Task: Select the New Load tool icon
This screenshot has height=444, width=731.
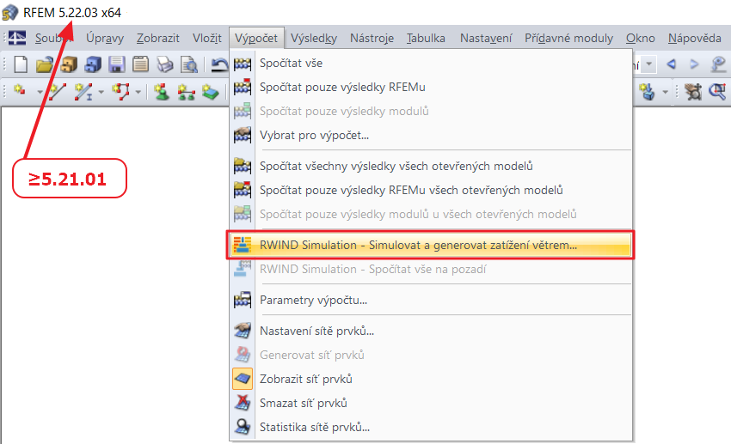Action: pos(647,91)
